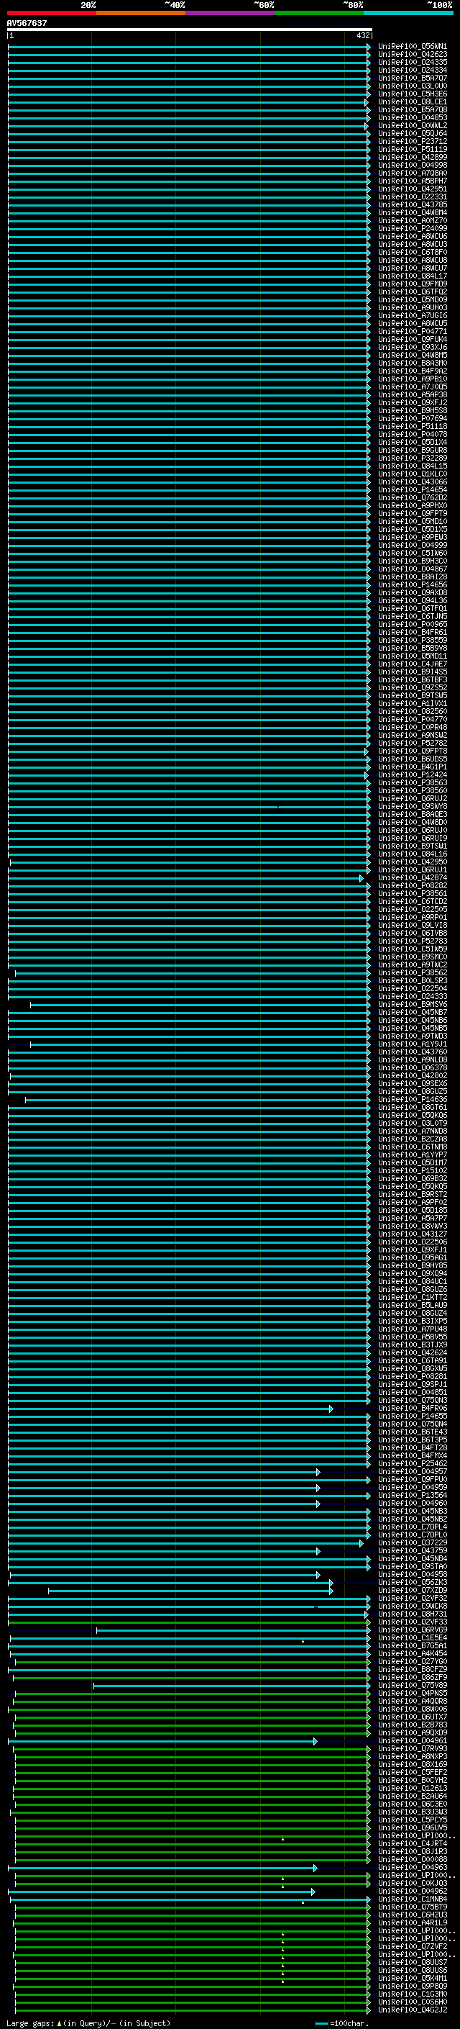This screenshot has height=2029, width=460.
Task: Click hit label UniRef100_O22331
Action: 413,197
